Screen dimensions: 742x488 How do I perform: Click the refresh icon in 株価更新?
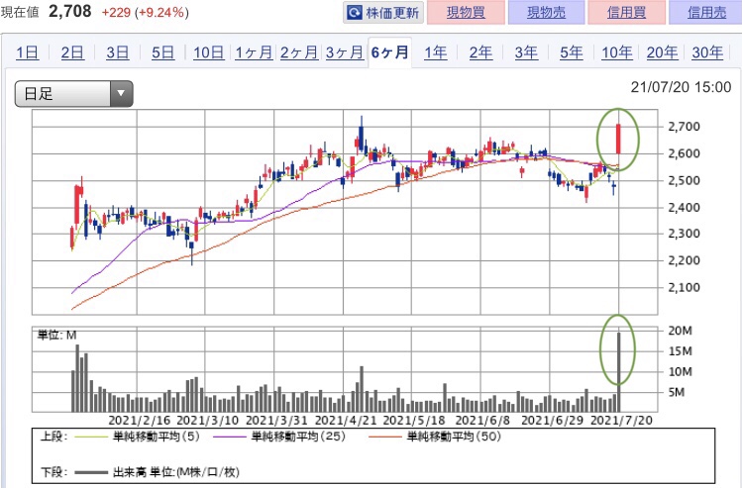354,13
